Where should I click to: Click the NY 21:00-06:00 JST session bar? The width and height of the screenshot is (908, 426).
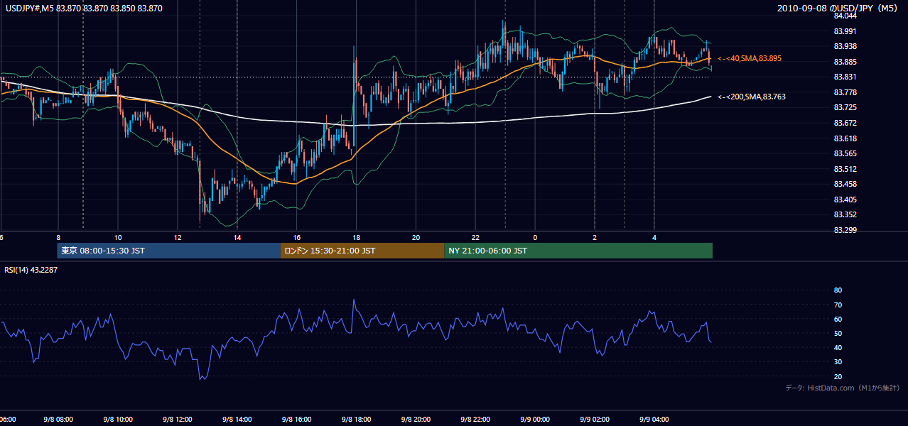[x=578, y=251]
